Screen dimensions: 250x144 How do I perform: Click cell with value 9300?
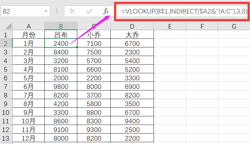coord(94,130)
